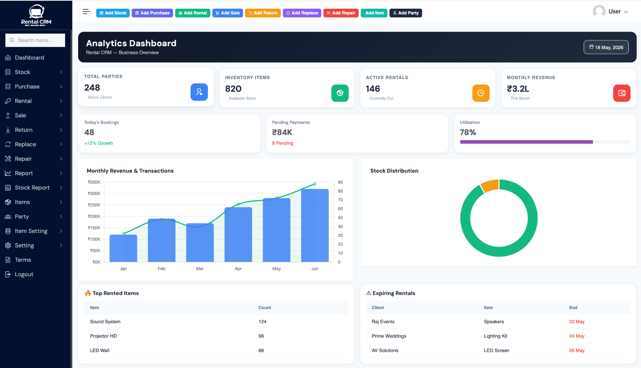
Task: Click the Setting gear icon
Action: [x=8, y=246]
